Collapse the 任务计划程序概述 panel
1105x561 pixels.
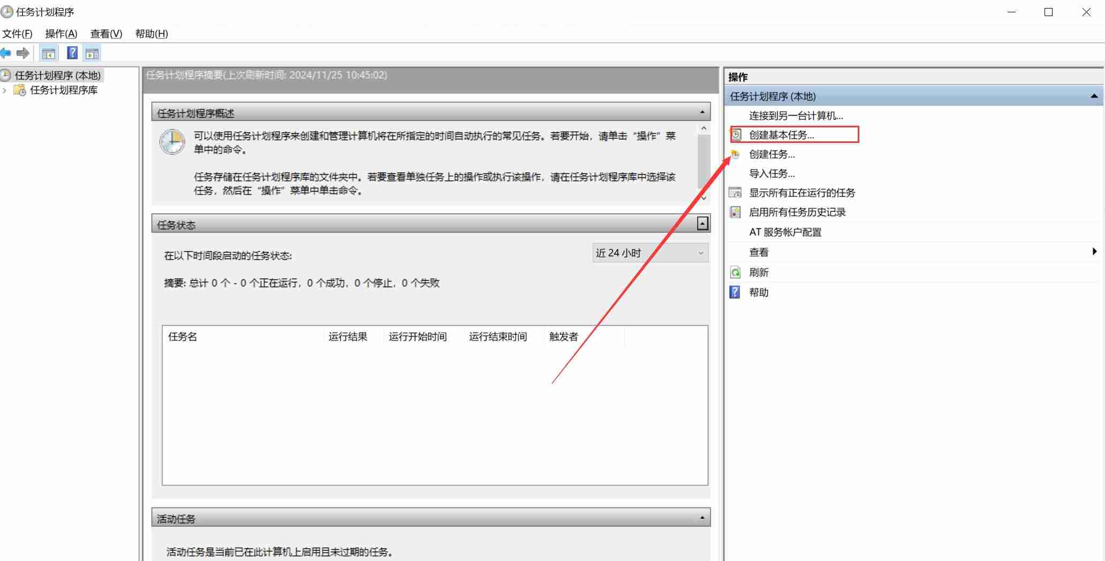click(x=702, y=112)
